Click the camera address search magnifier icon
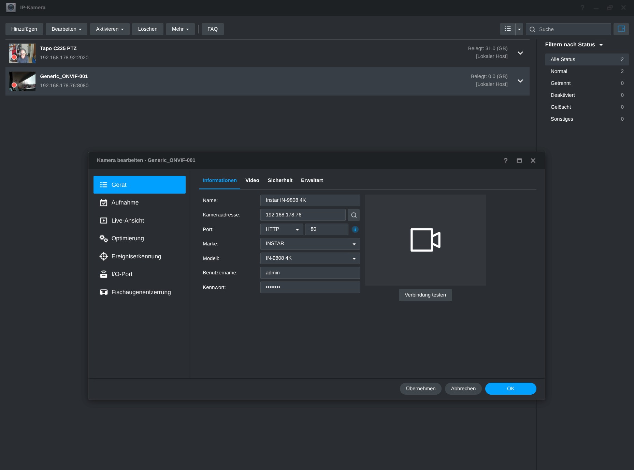The width and height of the screenshot is (634, 470). coord(354,215)
